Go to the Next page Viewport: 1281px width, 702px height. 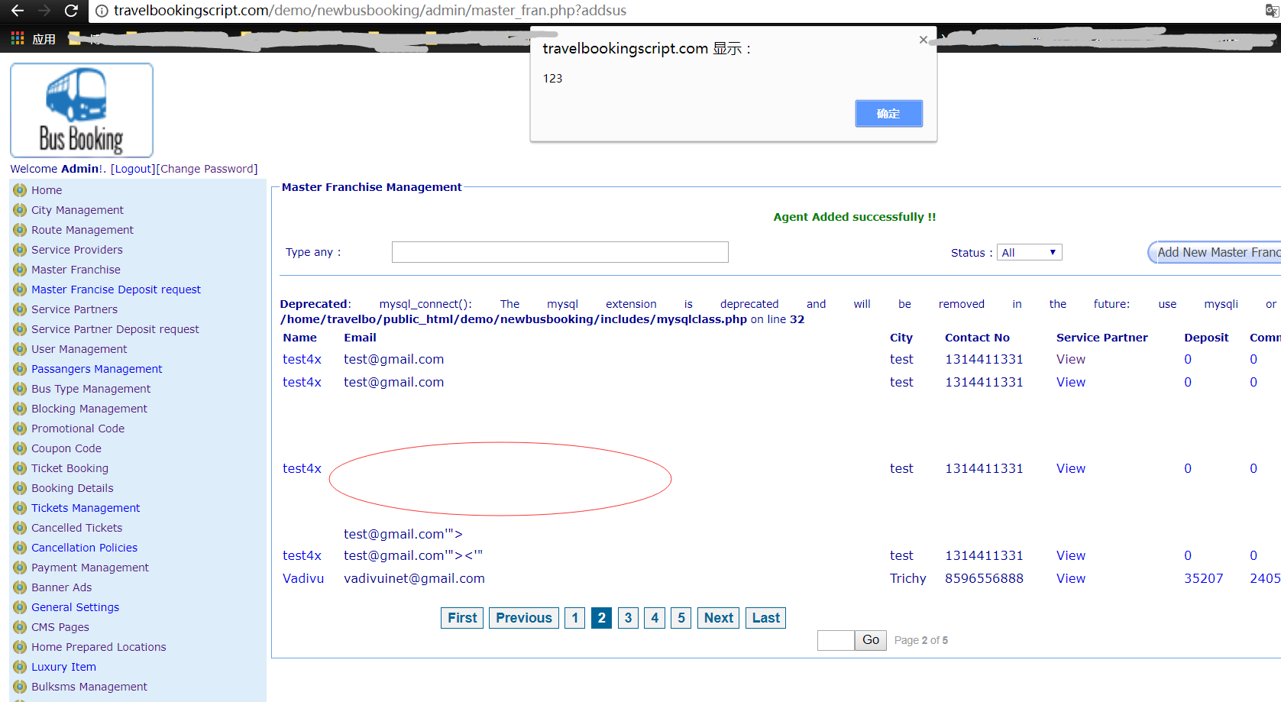click(718, 618)
